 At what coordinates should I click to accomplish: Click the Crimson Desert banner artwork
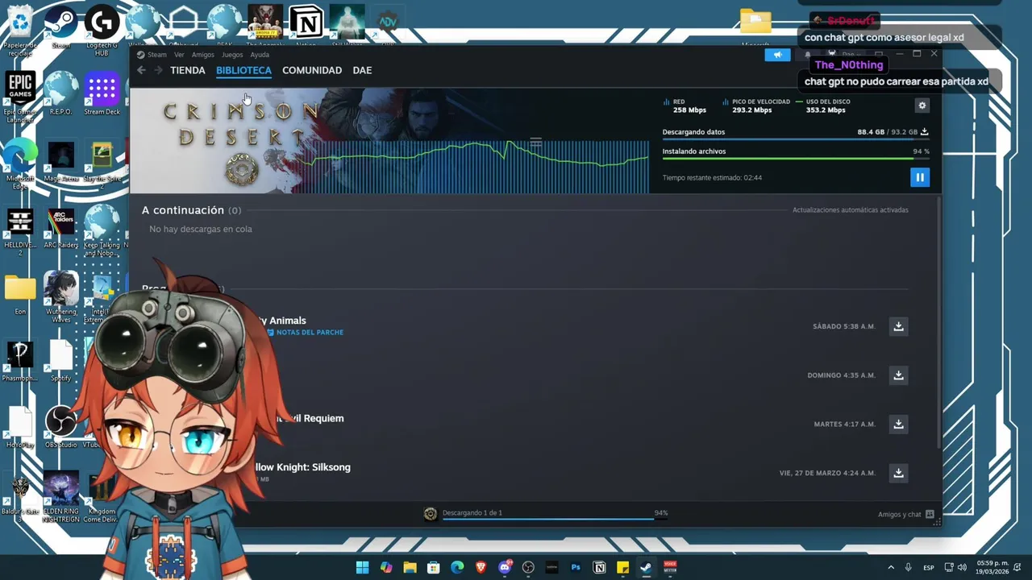[x=389, y=141]
